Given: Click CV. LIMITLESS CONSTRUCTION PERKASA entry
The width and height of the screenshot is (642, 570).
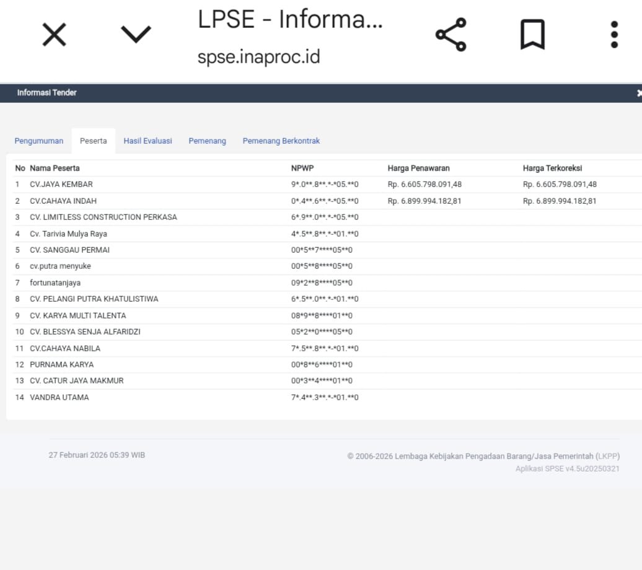Looking at the screenshot, I should (103, 217).
